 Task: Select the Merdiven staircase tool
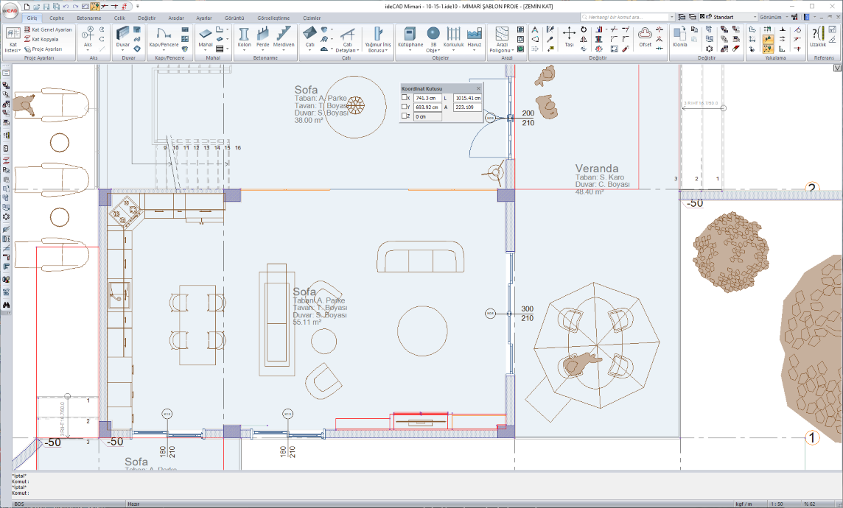coord(284,35)
